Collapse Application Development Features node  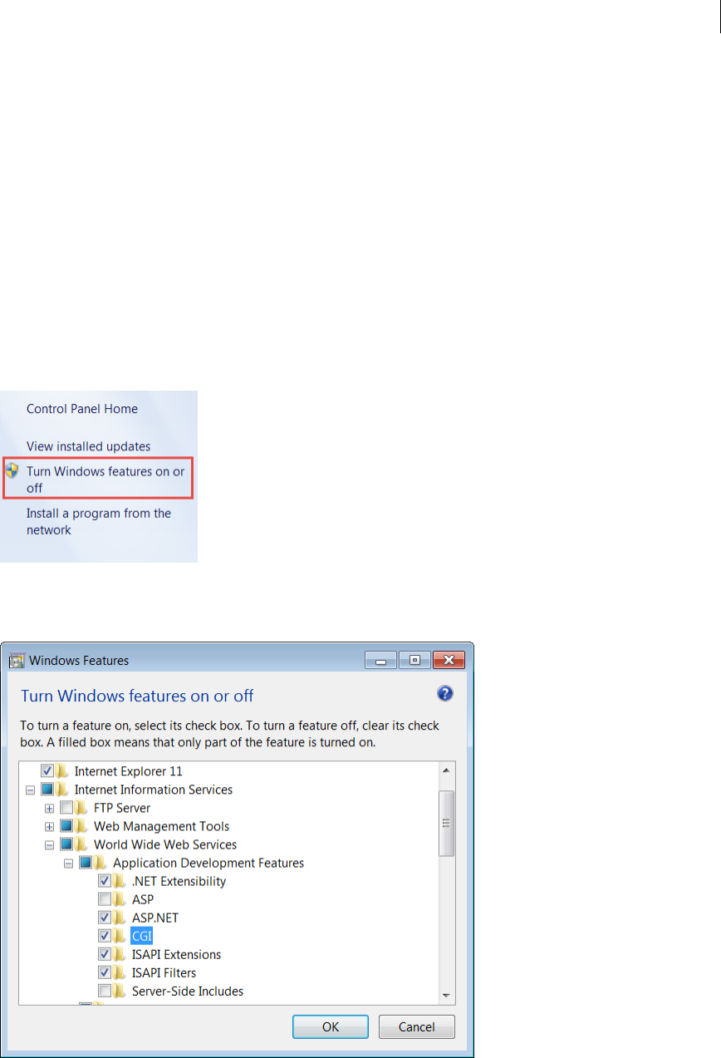[x=69, y=863]
